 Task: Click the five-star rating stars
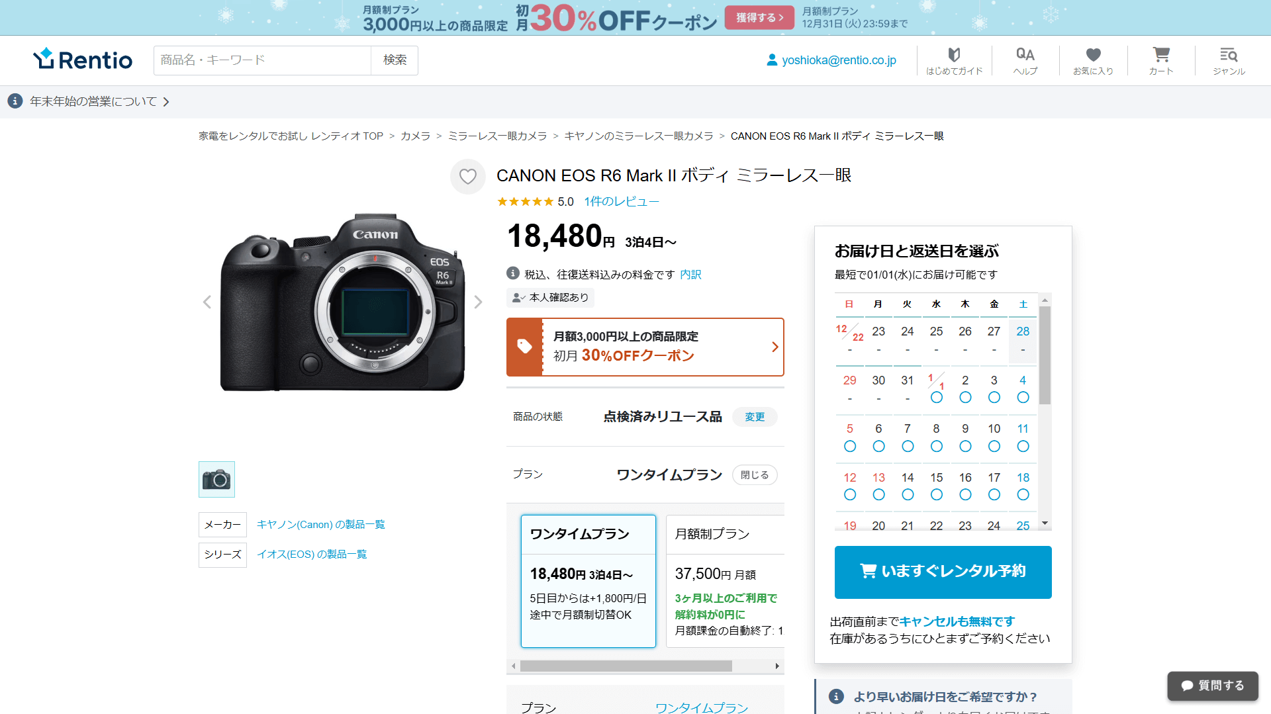(x=525, y=202)
